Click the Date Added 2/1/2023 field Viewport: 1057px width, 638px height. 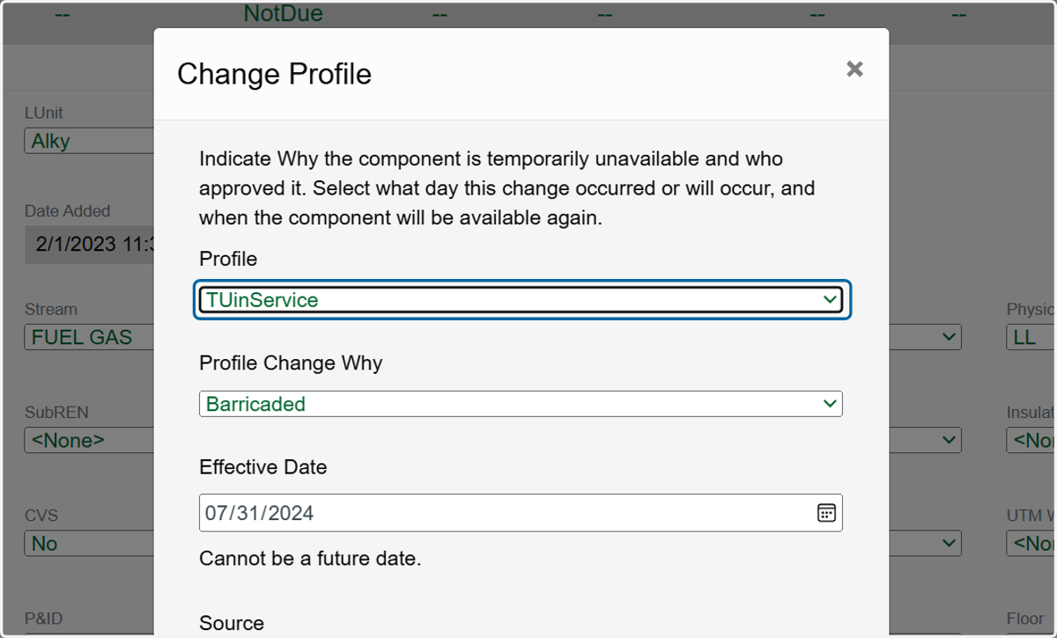89,244
